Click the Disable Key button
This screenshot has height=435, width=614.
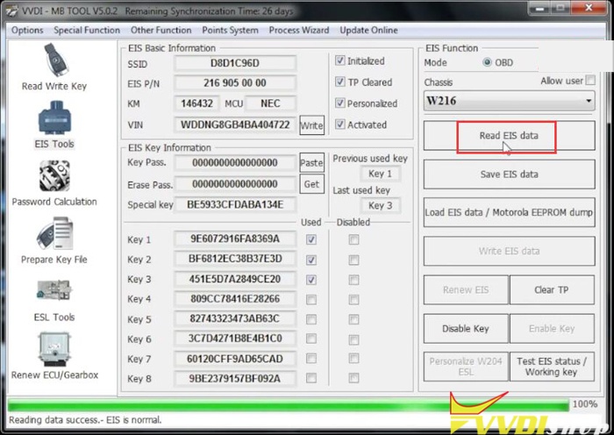point(466,328)
